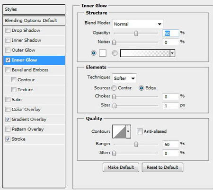The height and width of the screenshot is (190, 213).
Task: Focus the Jitter percent field
Action: click(170, 153)
